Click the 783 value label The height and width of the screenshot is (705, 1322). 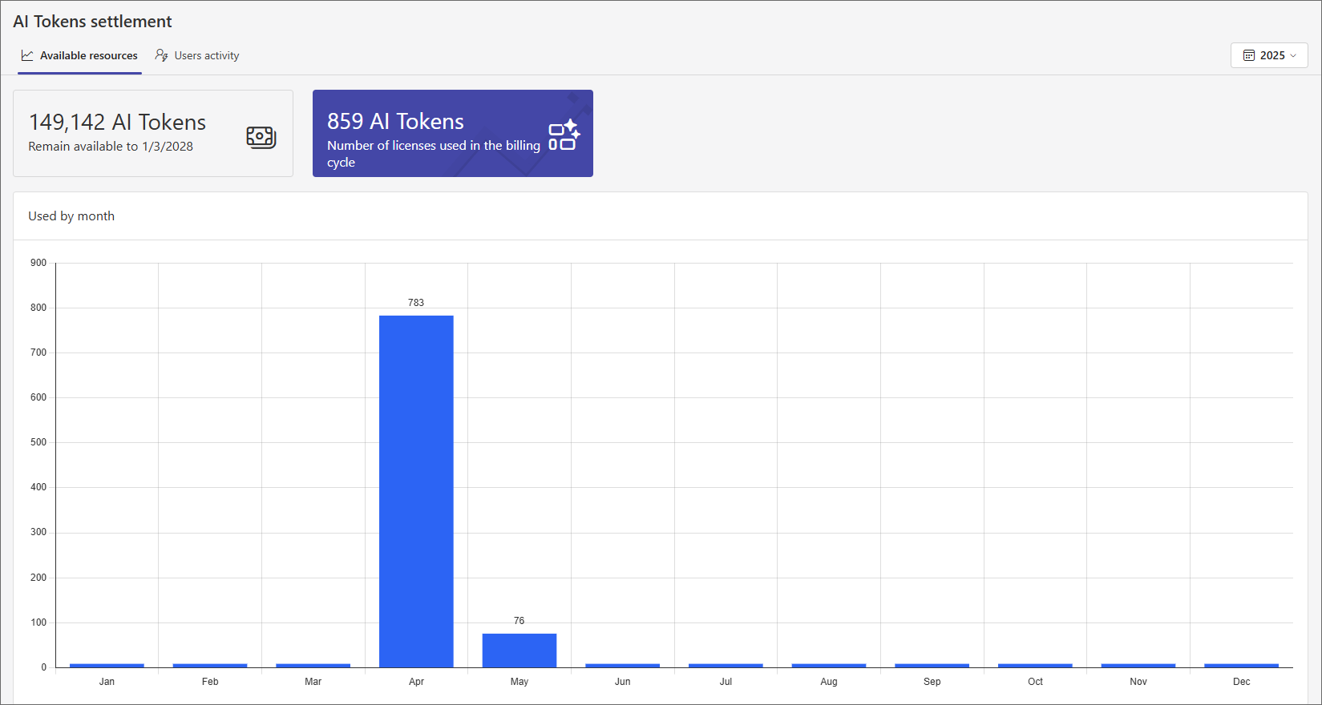point(416,303)
